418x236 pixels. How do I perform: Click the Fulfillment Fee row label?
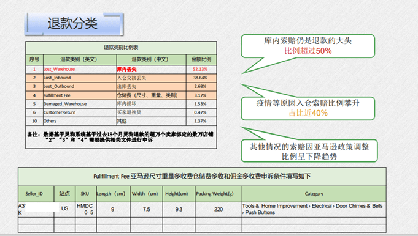[x=80, y=95]
